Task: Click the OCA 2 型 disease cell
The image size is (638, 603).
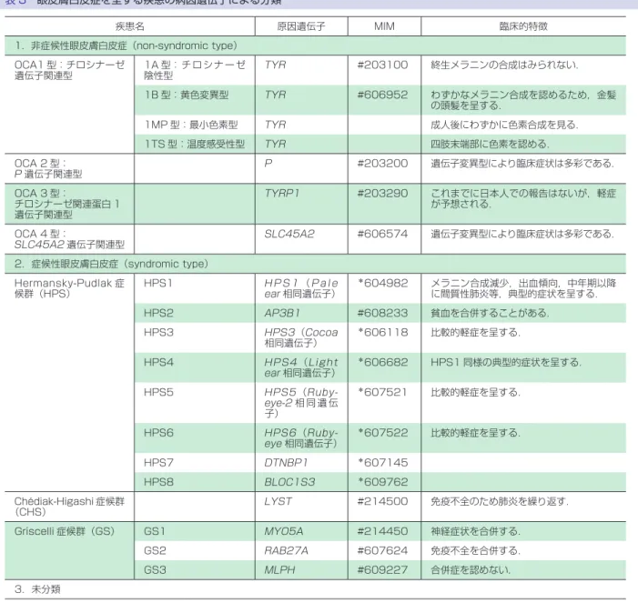Action: point(69,169)
